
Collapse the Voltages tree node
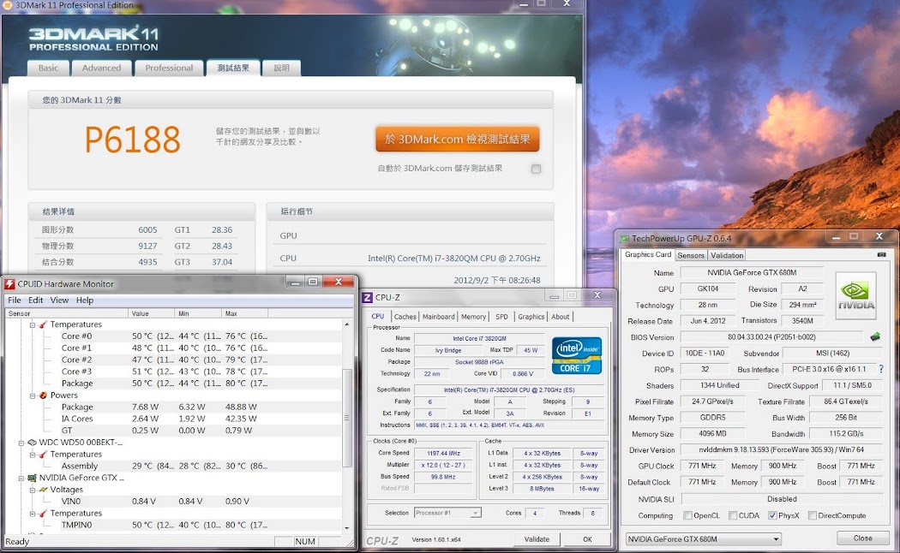point(33,490)
